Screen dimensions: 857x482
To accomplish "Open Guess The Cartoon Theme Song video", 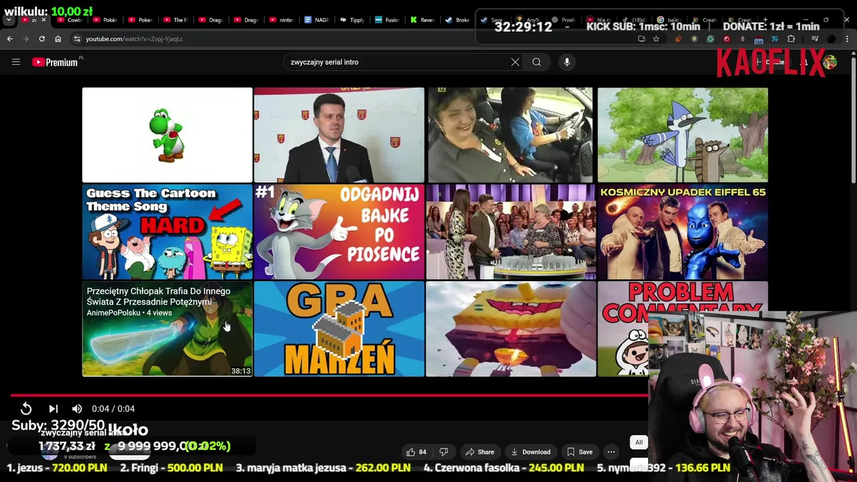I will (x=167, y=232).
